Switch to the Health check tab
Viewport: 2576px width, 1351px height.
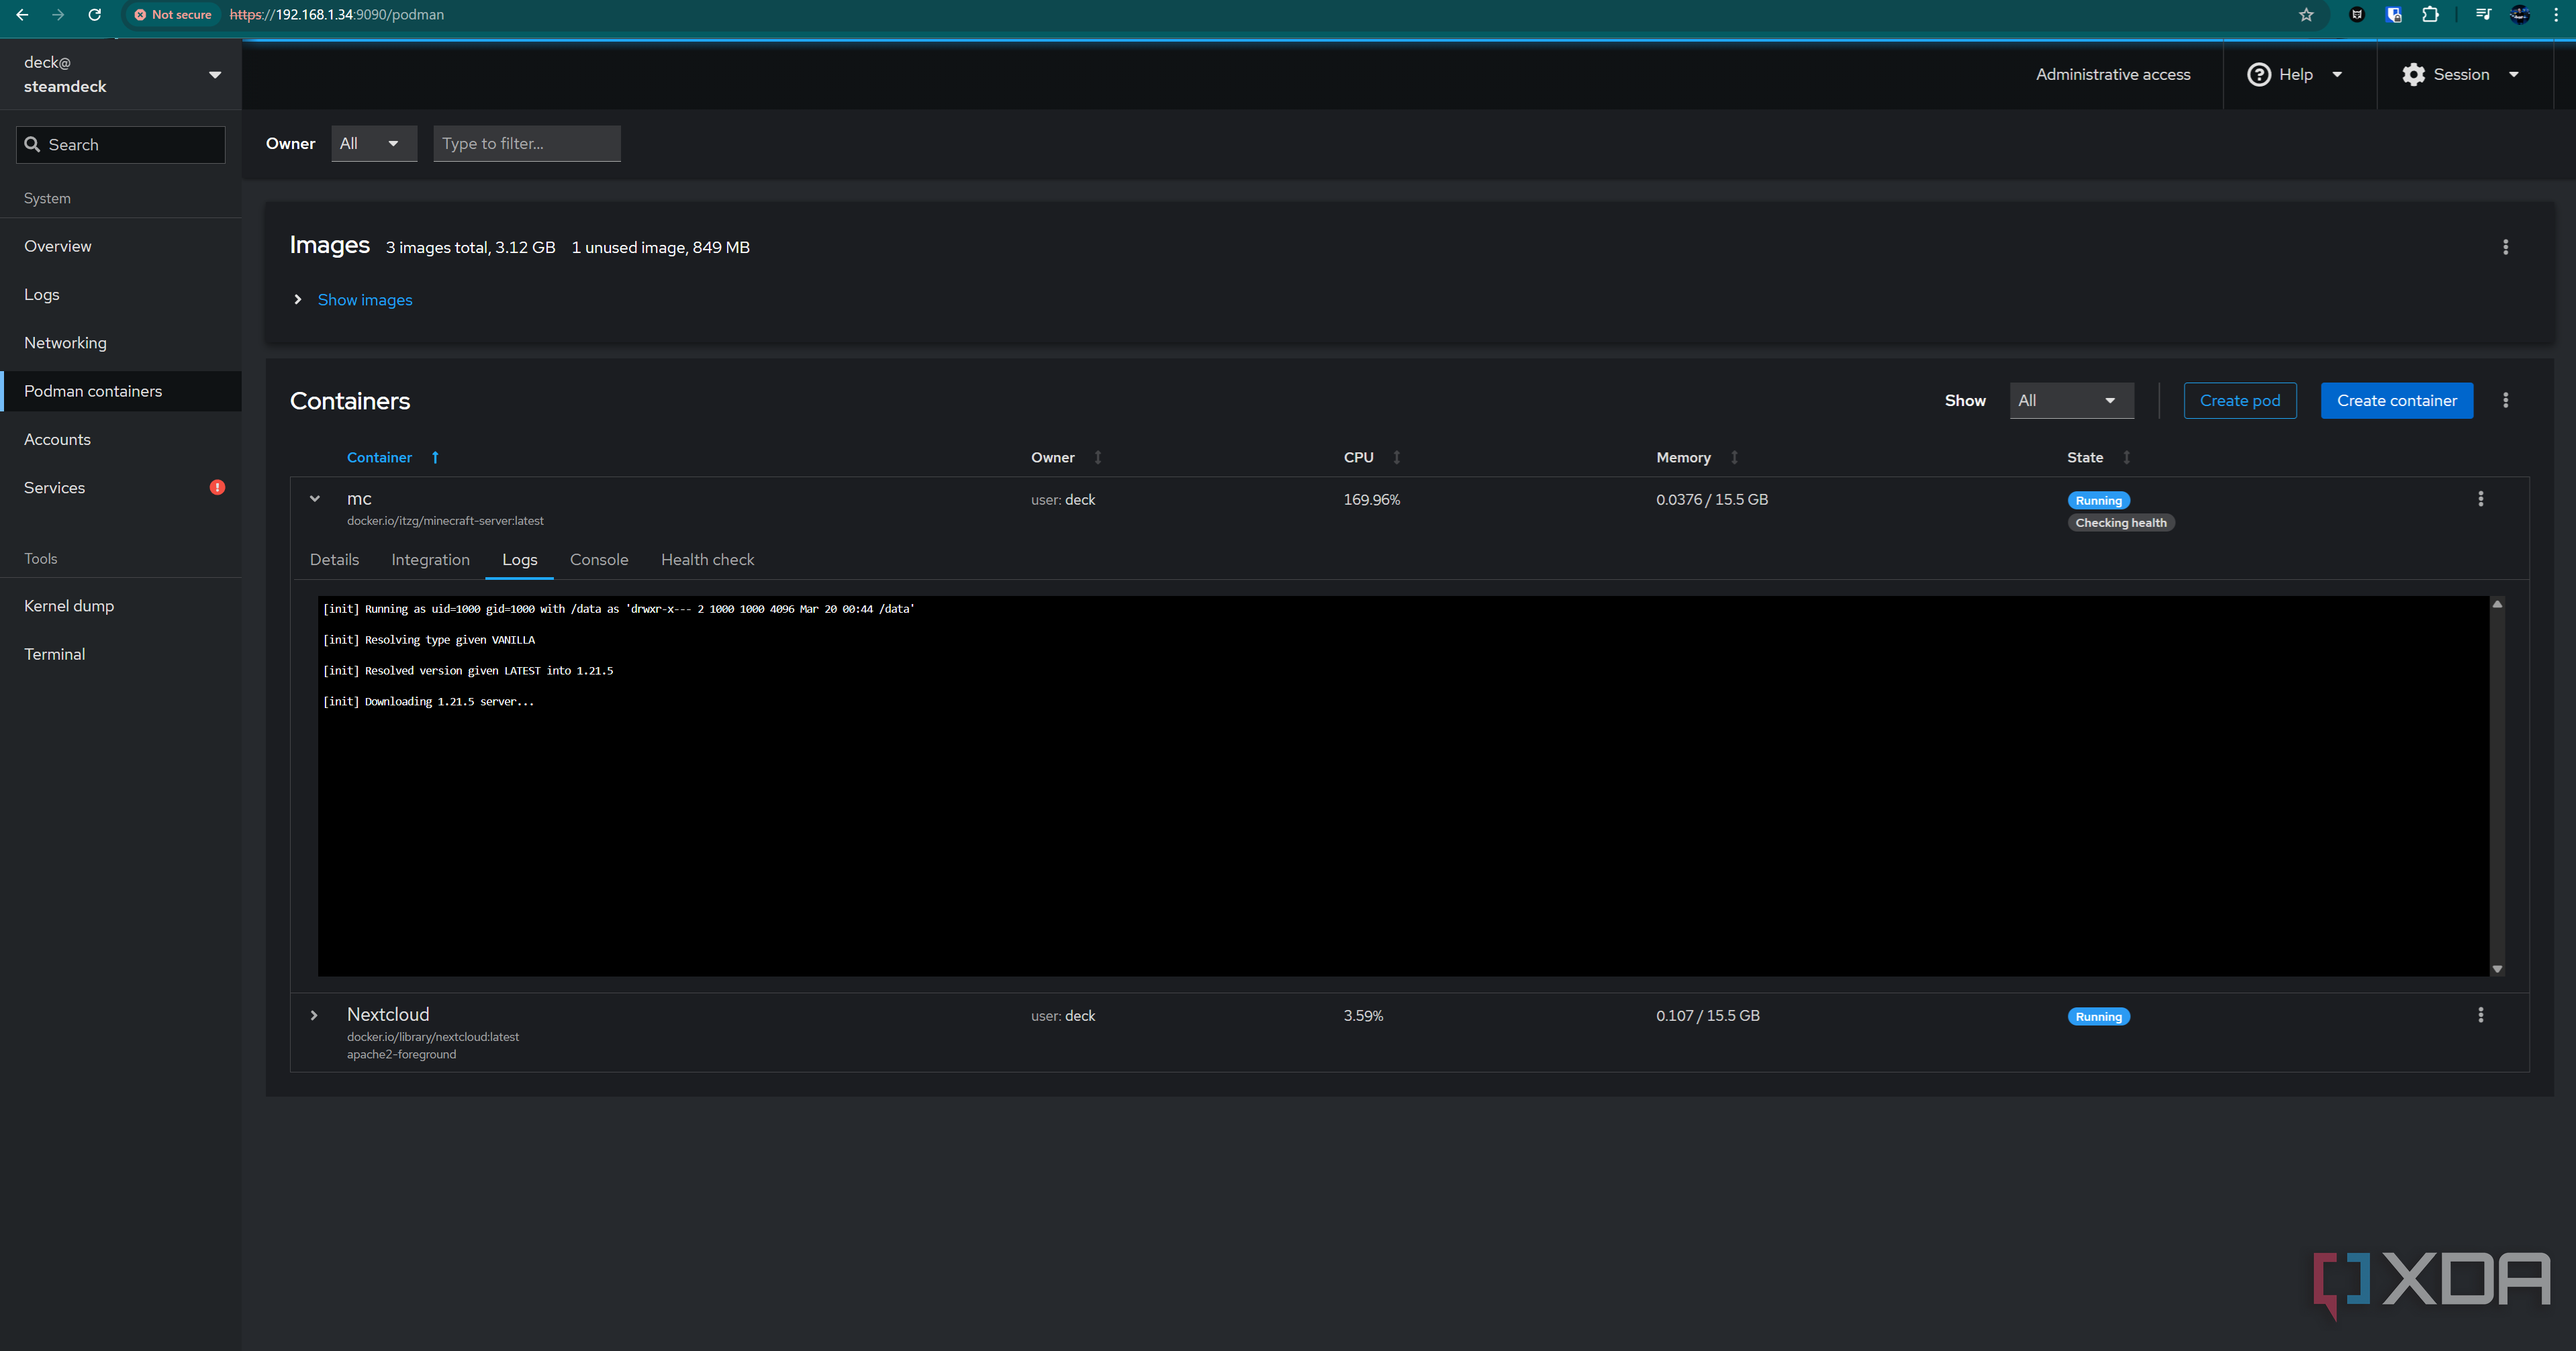coord(707,560)
